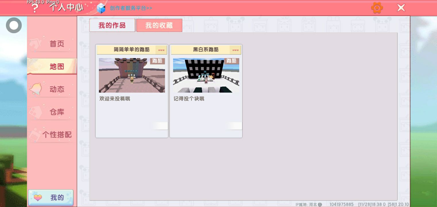Screen dimensions: 437x207
Task: Open the three-dot menu for 简简单单的跑酷
Action: (161, 50)
